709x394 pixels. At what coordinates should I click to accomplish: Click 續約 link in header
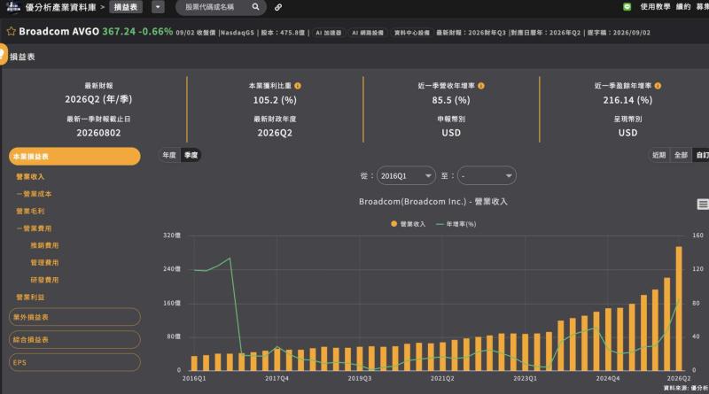[683, 7]
